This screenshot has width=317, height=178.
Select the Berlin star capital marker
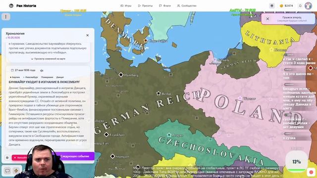(158, 93)
